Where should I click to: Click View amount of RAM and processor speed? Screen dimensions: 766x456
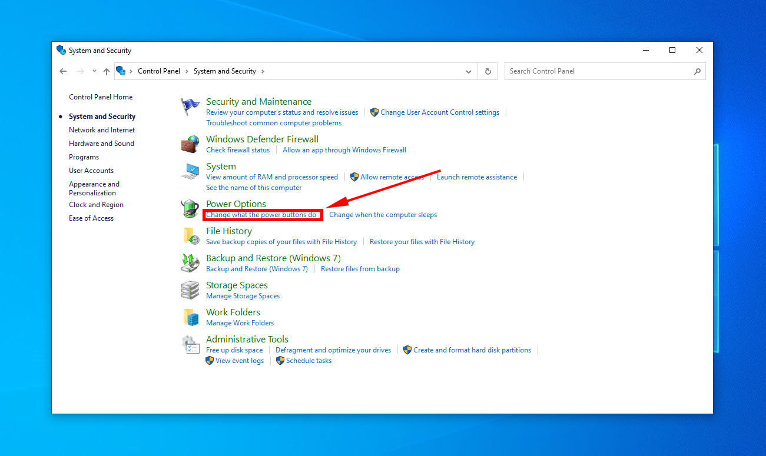(x=272, y=177)
